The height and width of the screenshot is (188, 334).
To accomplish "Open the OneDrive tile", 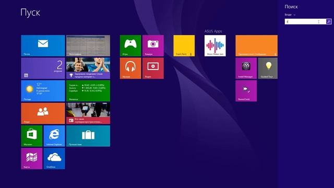I will coord(54,159).
